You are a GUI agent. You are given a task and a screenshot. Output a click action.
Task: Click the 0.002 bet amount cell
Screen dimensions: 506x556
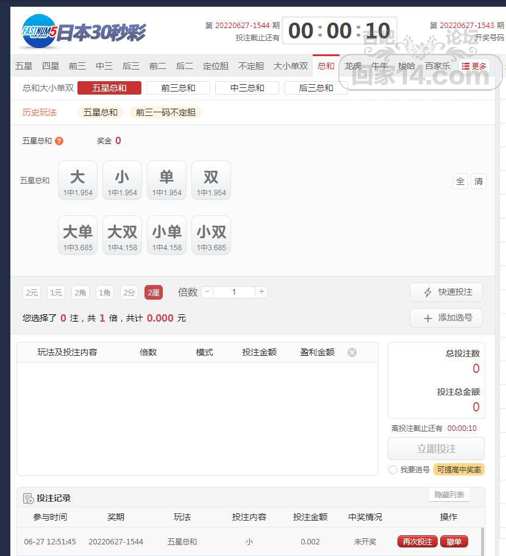click(x=310, y=542)
